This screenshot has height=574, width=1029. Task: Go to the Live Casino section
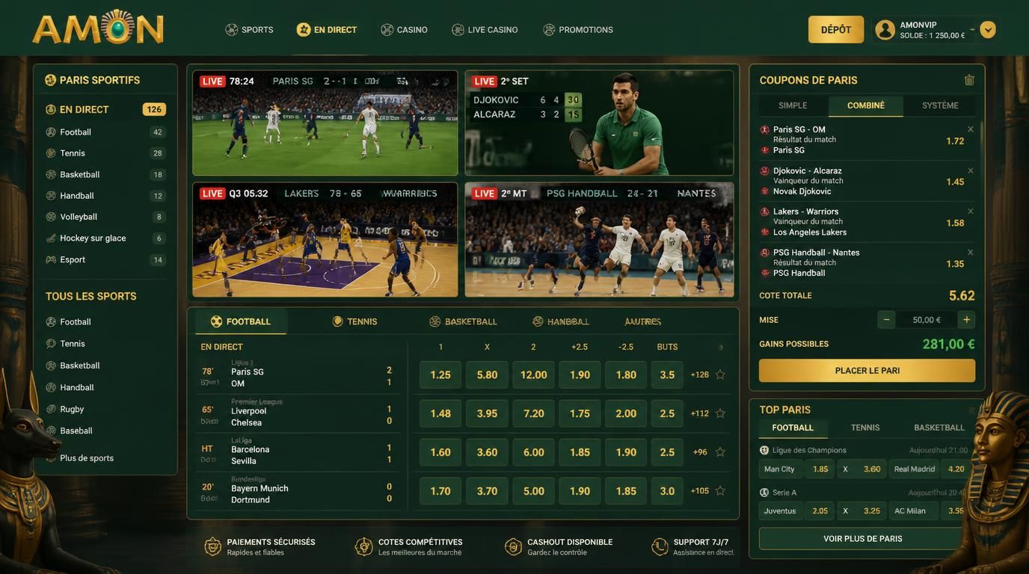485,30
